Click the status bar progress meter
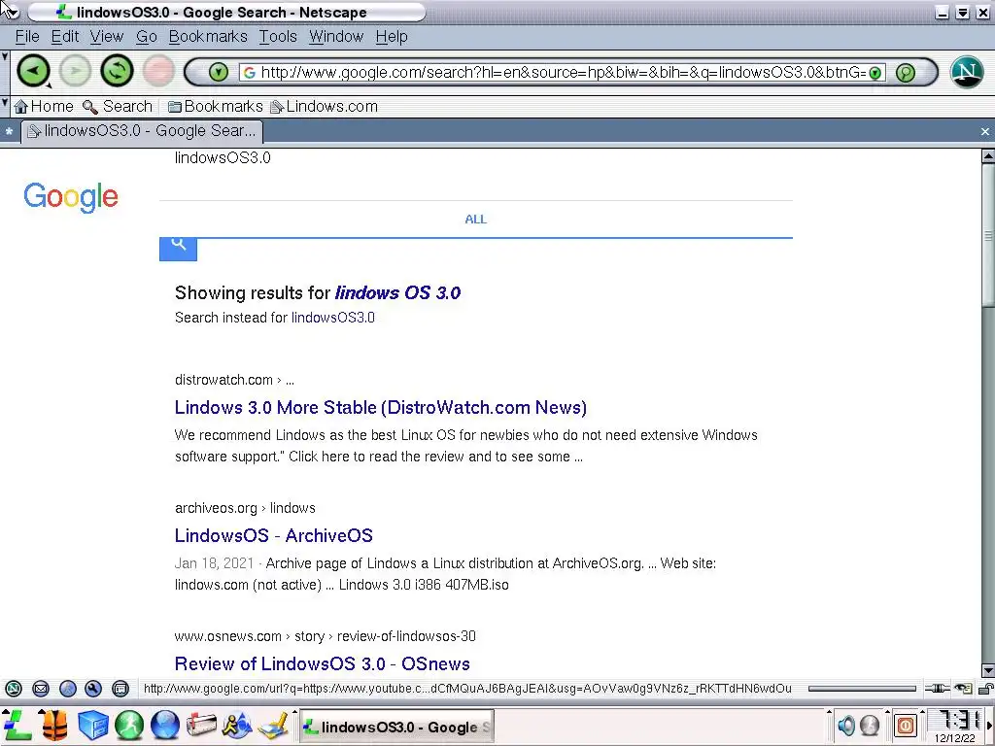The image size is (995, 746). (862, 689)
